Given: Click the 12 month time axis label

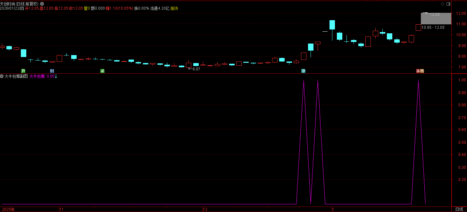Looking at the screenshot, I should (x=205, y=209).
